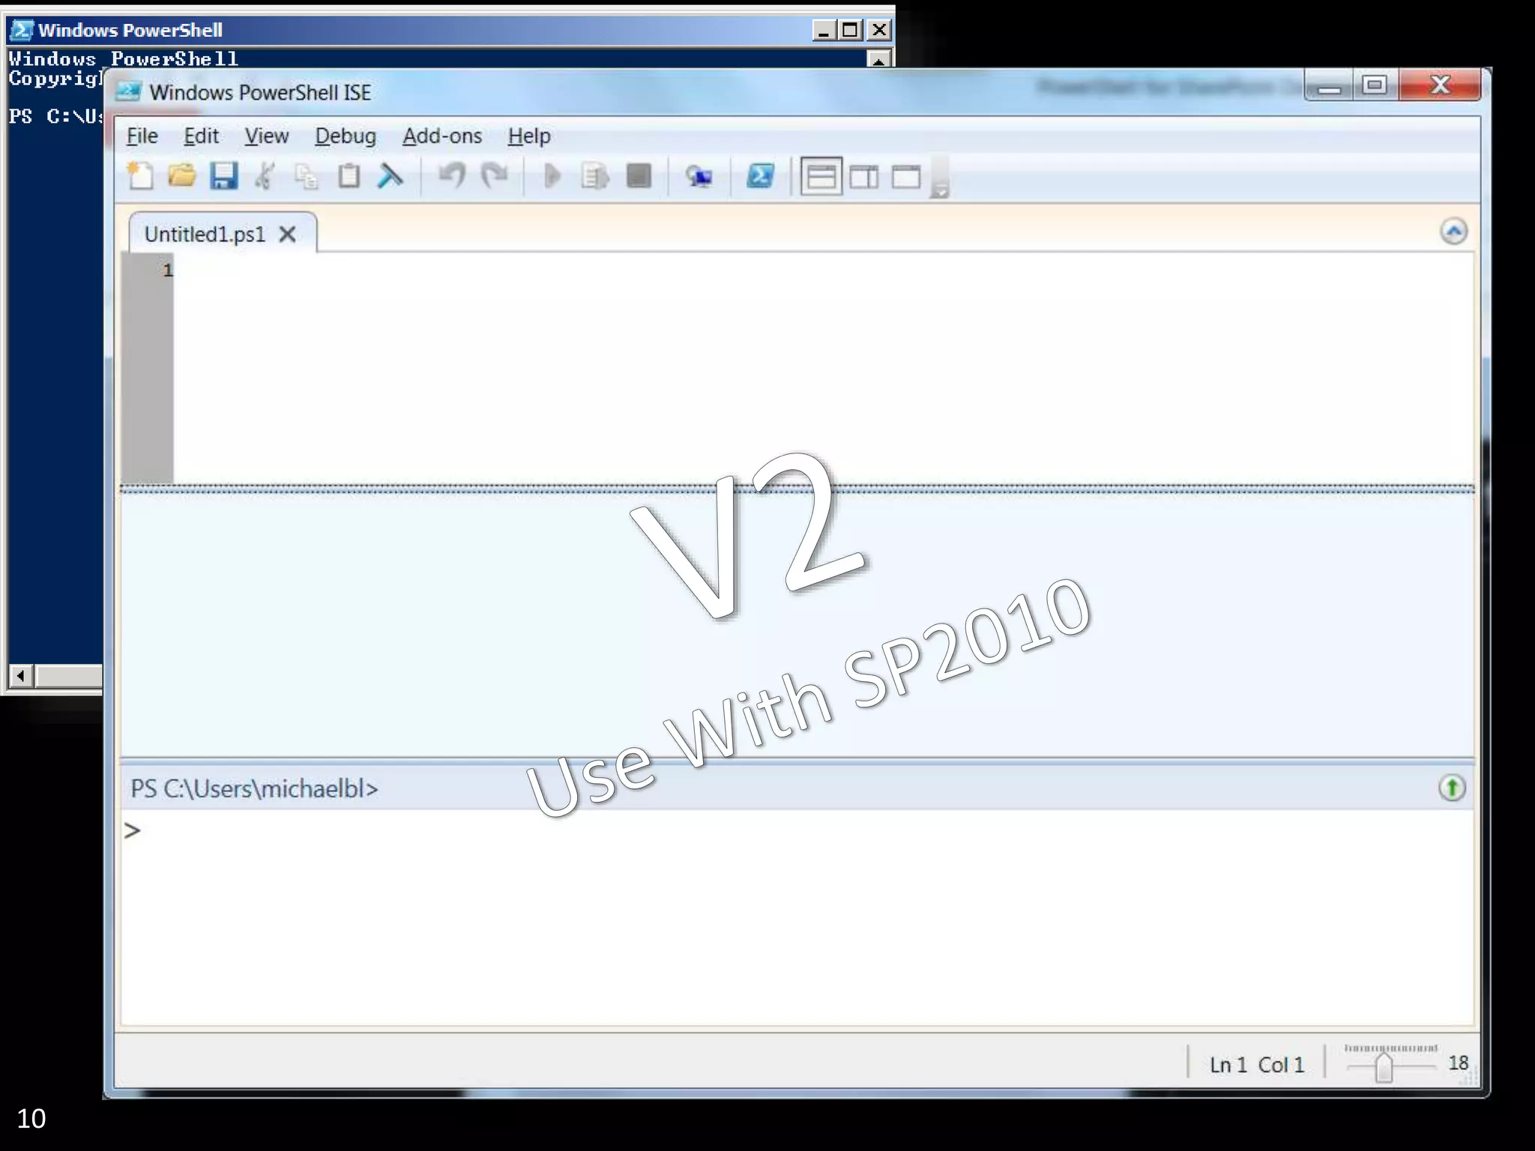This screenshot has height=1151, width=1535.
Task: Open New Remote PowerShell Tab icon
Action: pos(699,177)
